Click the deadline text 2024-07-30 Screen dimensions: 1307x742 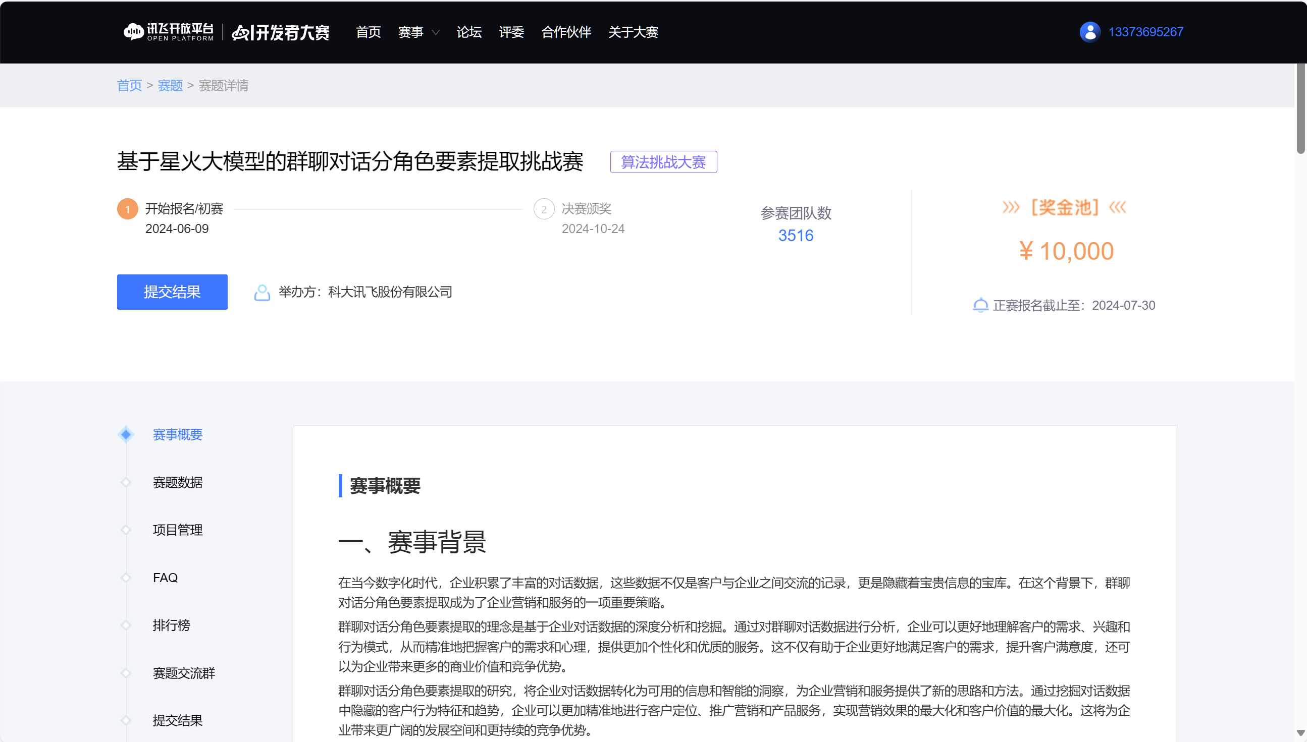1123,305
